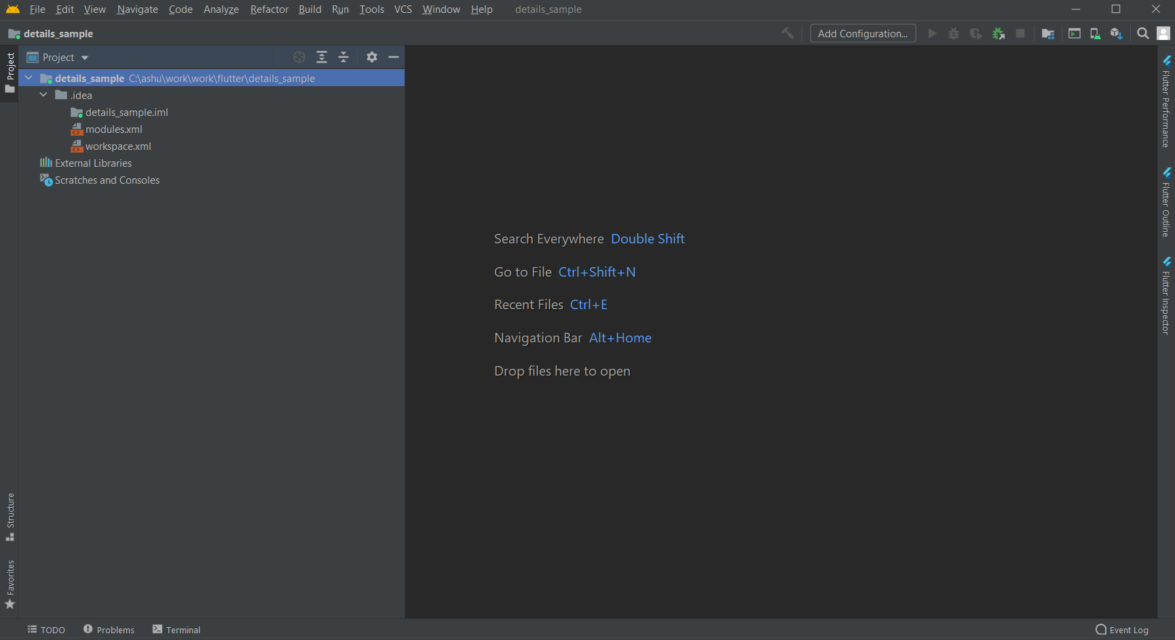Select workspace.xml in the project tree

(x=118, y=146)
